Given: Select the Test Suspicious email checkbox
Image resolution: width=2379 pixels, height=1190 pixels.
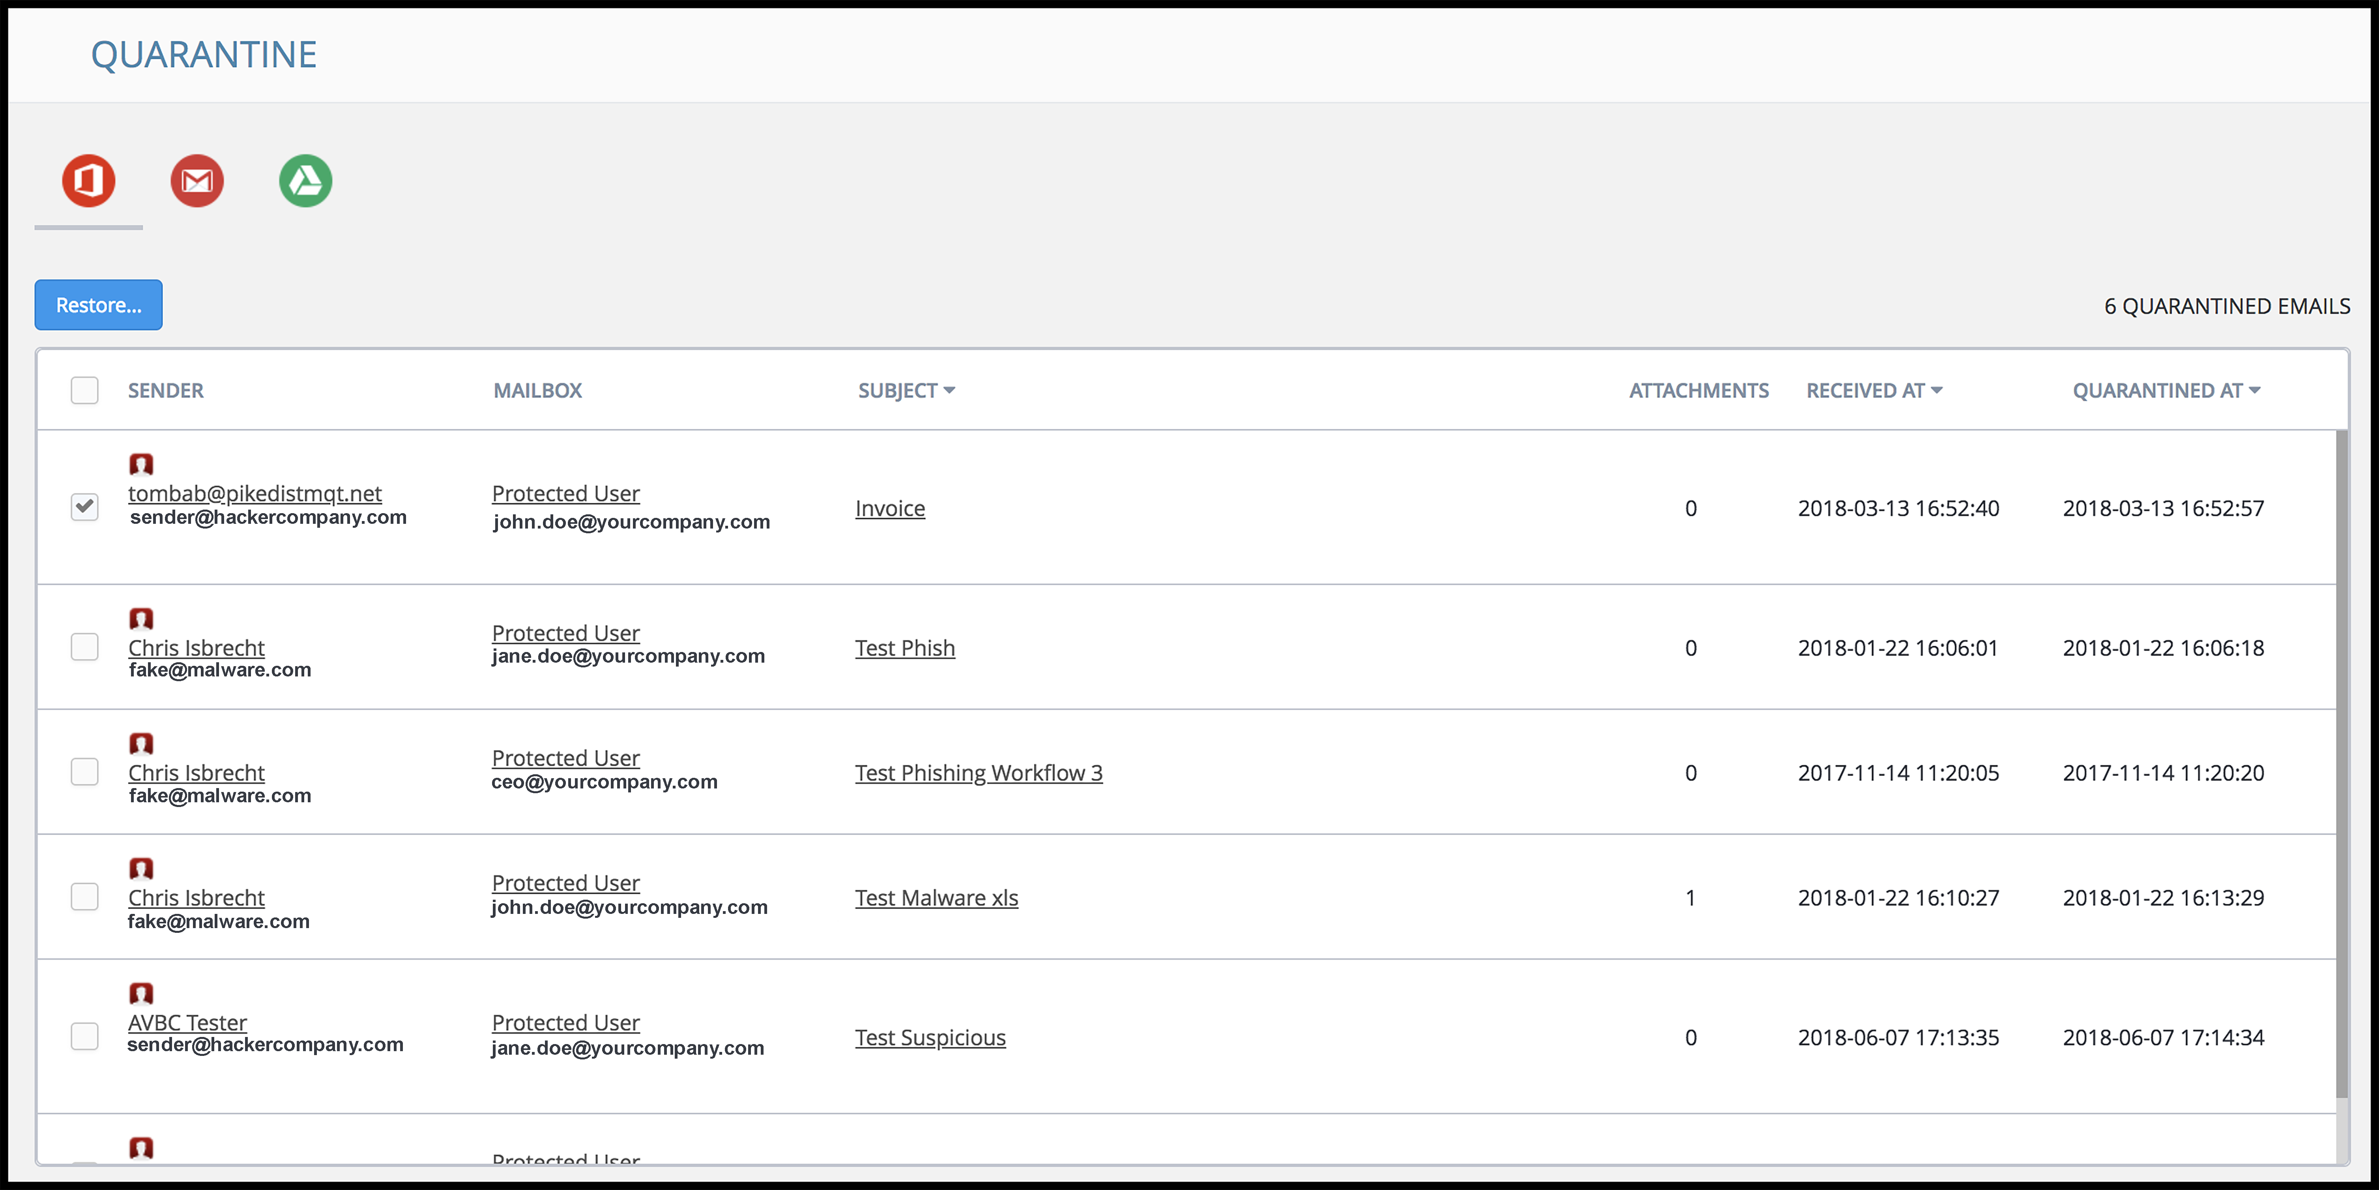Looking at the screenshot, I should (85, 1036).
